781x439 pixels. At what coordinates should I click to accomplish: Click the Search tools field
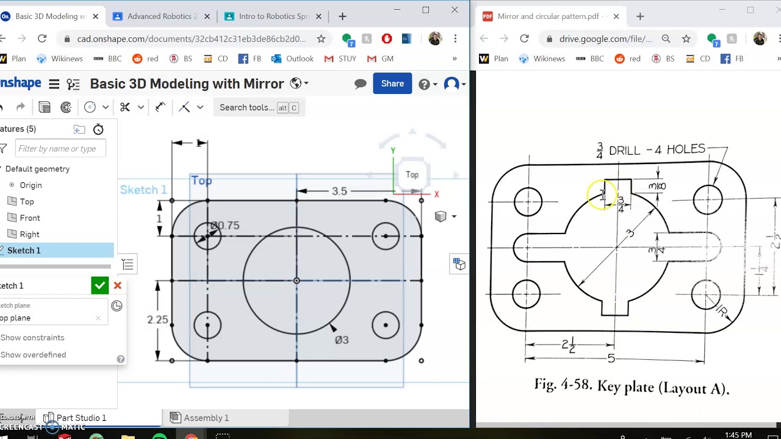click(259, 107)
